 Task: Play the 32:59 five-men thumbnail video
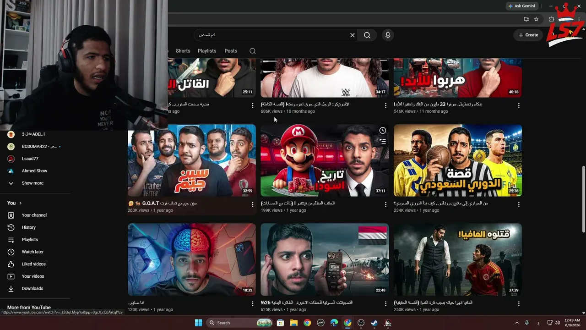[x=192, y=160]
